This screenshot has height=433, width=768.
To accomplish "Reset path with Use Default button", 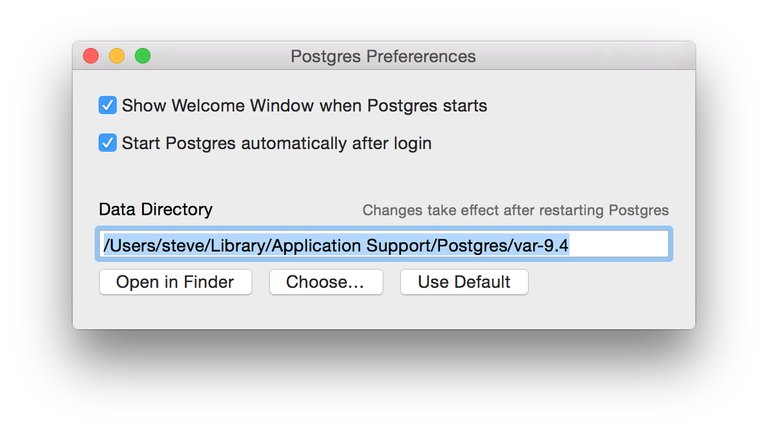I will pyautogui.click(x=464, y=282).
